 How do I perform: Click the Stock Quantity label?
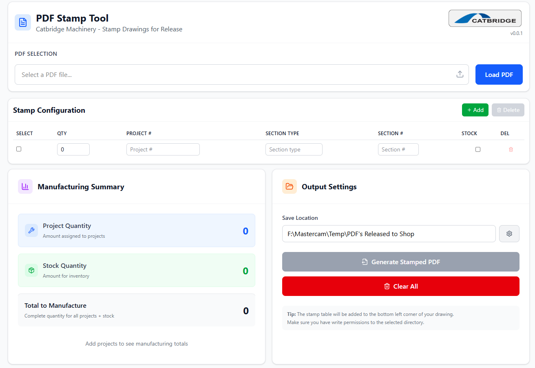64,265
